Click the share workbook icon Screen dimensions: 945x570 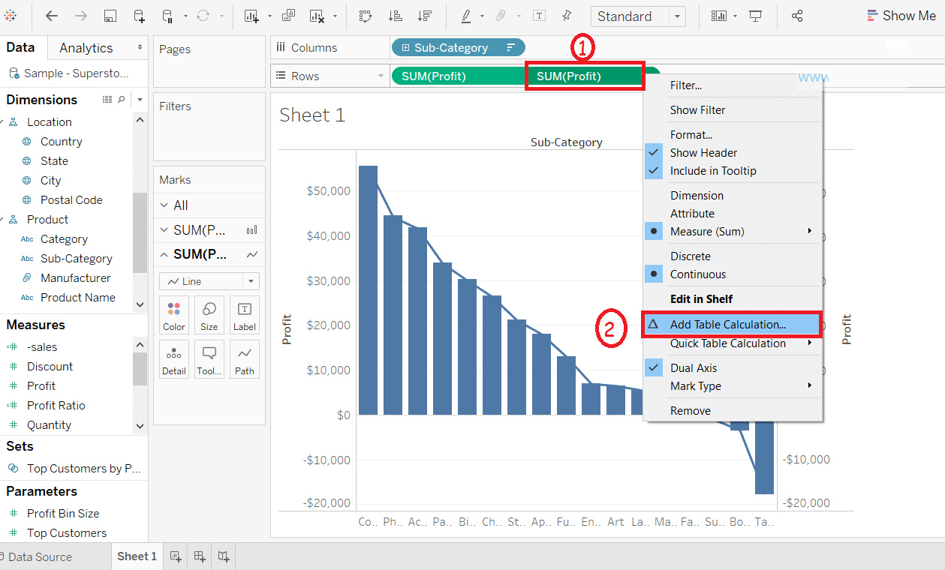(798, 16)
